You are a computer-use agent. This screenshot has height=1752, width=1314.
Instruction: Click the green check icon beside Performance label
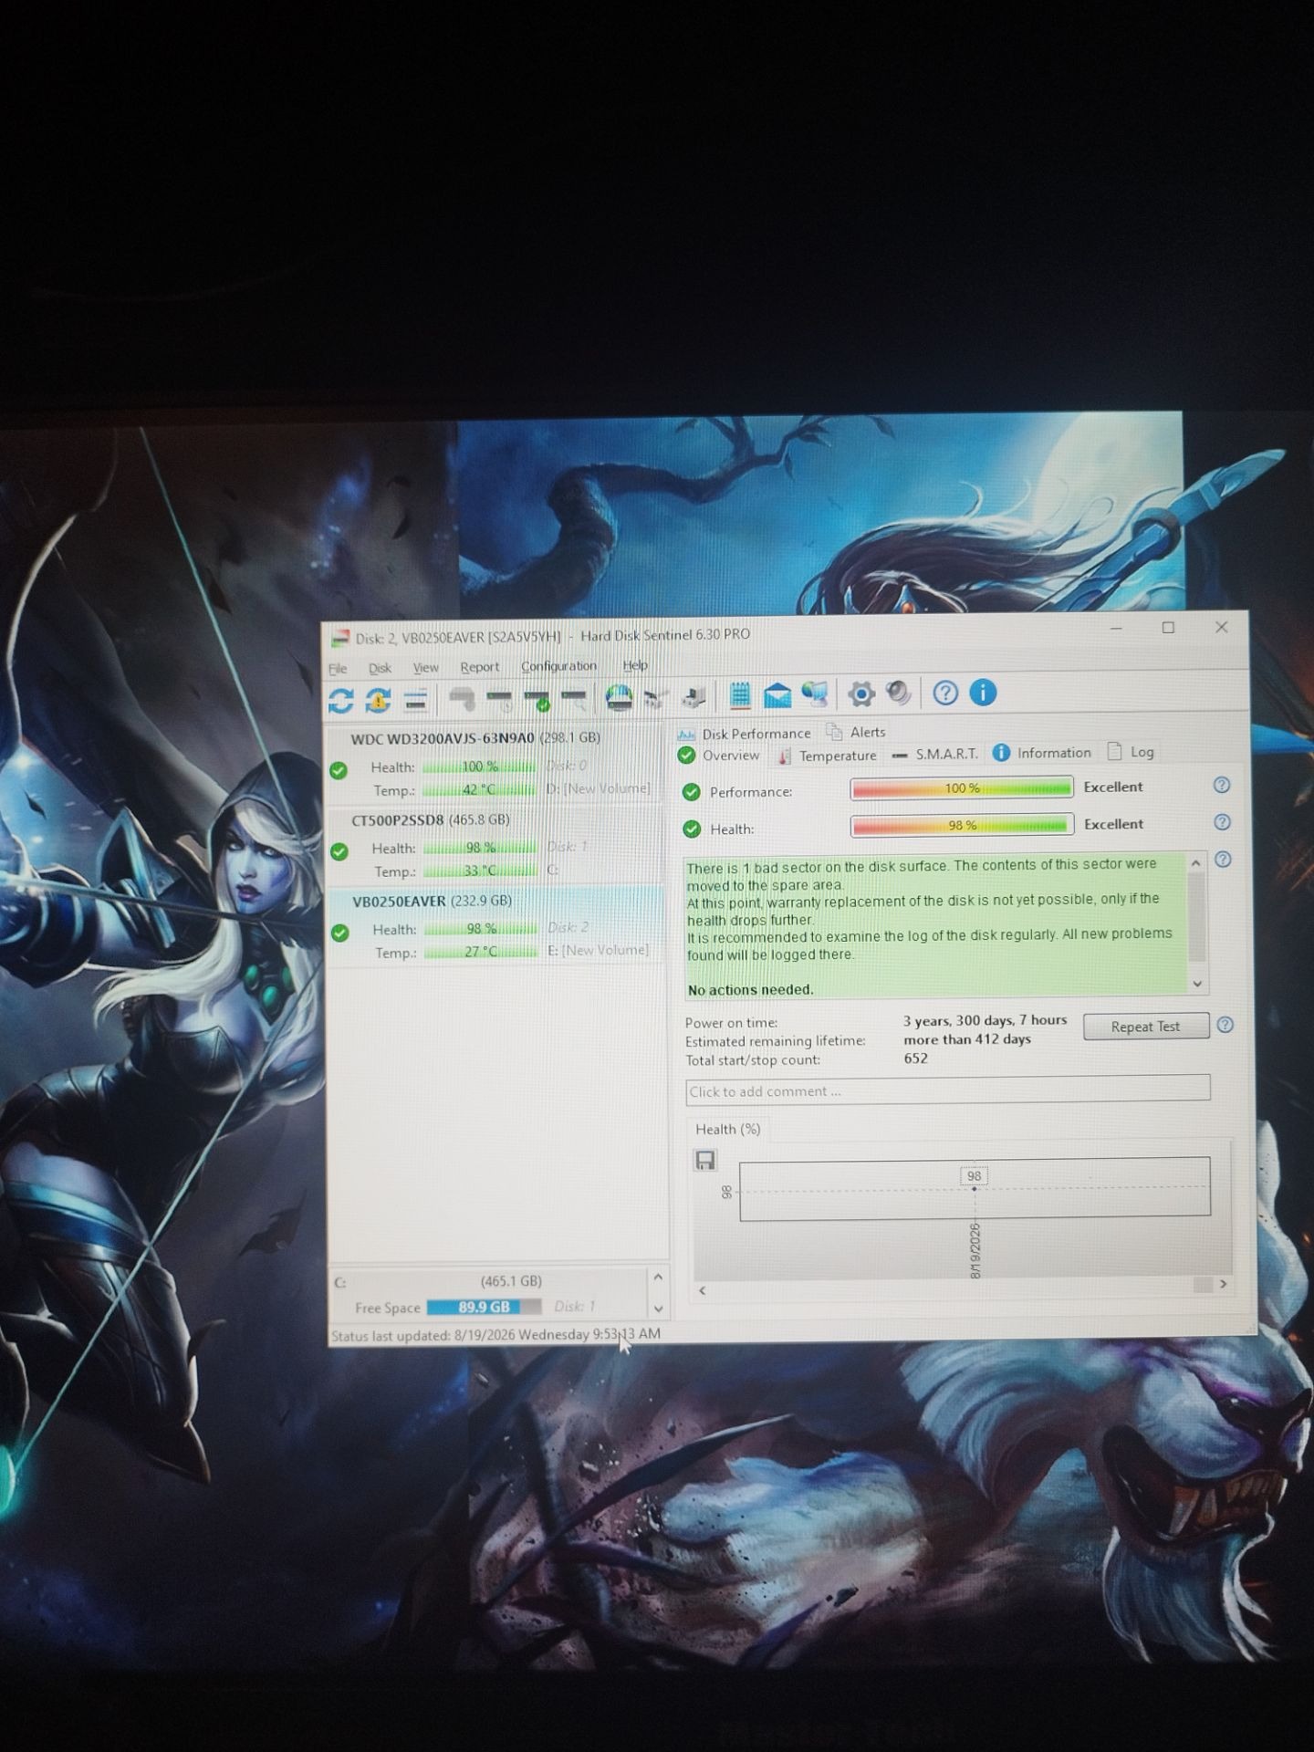(x=692, y=792)
